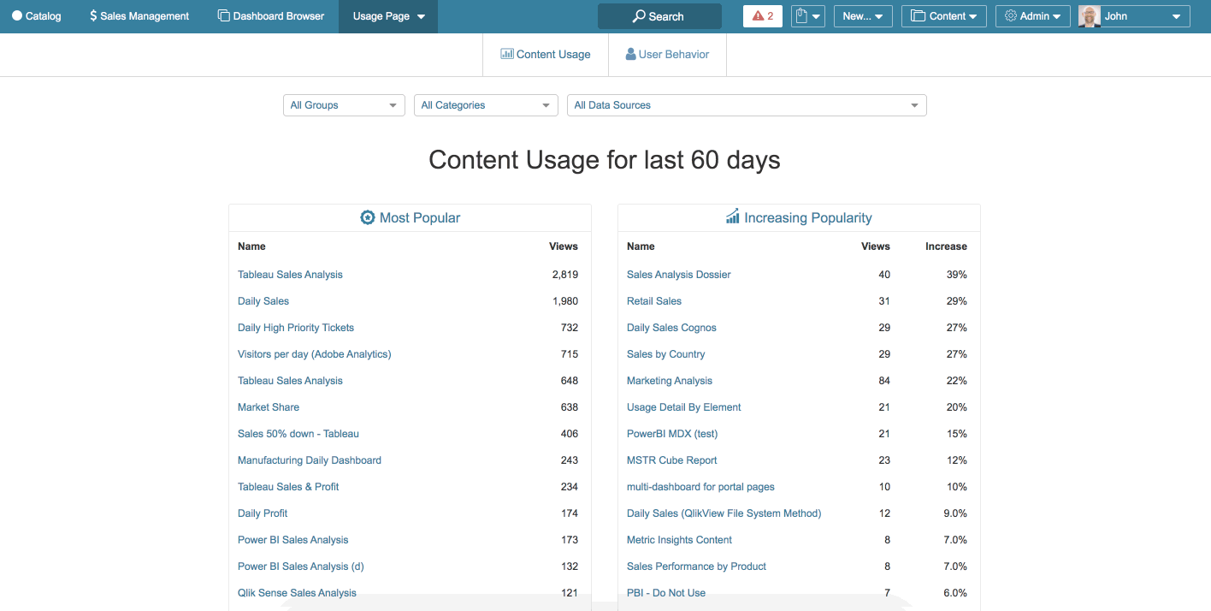Click the Search button

(x=659, y=16)
